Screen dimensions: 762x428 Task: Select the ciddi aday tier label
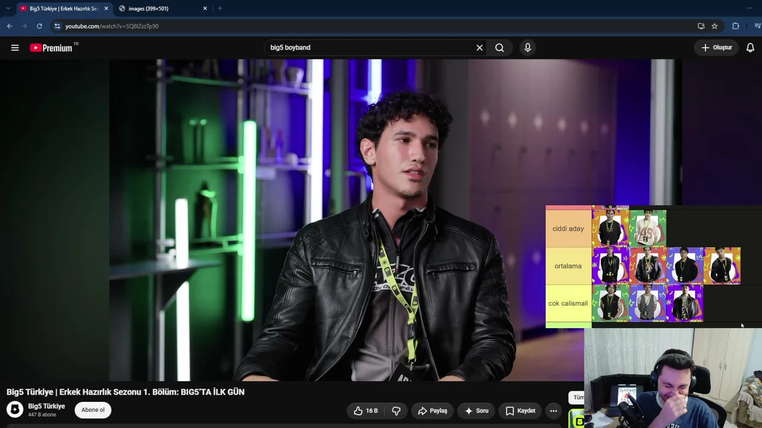click(568, 229)
